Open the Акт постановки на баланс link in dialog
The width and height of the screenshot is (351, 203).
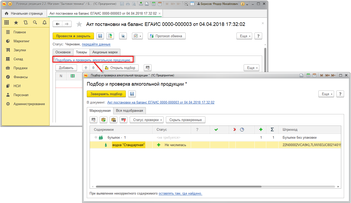[x=161, y=102]
